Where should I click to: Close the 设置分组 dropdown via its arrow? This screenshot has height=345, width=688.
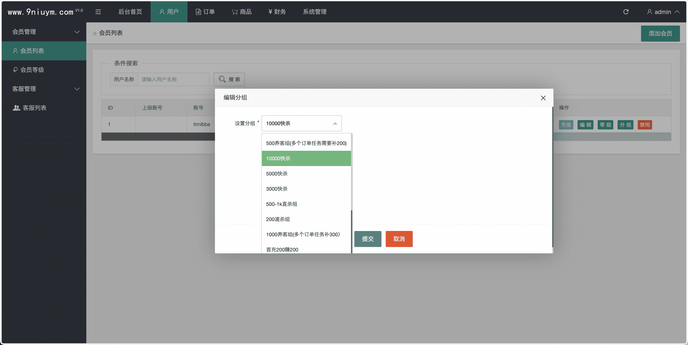(x=335, y=123)
